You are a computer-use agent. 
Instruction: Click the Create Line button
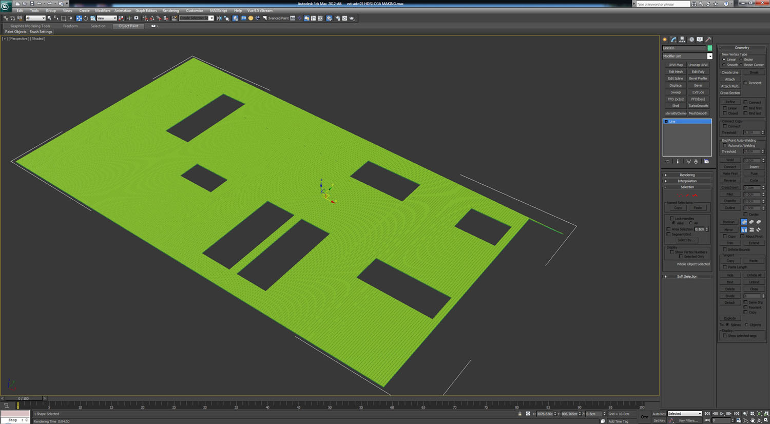coord(730,72)
